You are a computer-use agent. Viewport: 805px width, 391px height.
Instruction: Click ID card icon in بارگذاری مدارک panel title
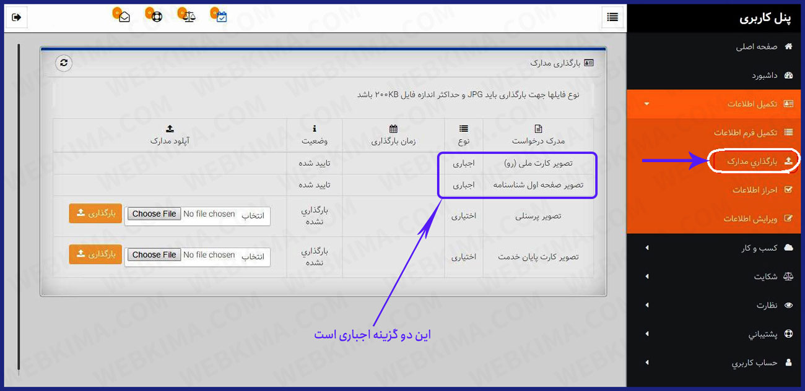(589, 63)
